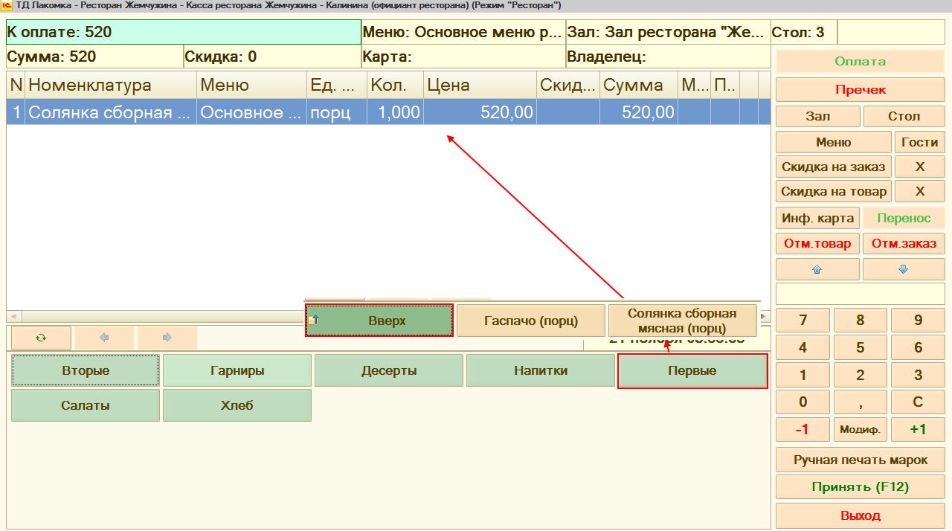Viewport: 952px width, 531px height.
Task: Cancel the item using Отм.товар
Action: [817, 243]
